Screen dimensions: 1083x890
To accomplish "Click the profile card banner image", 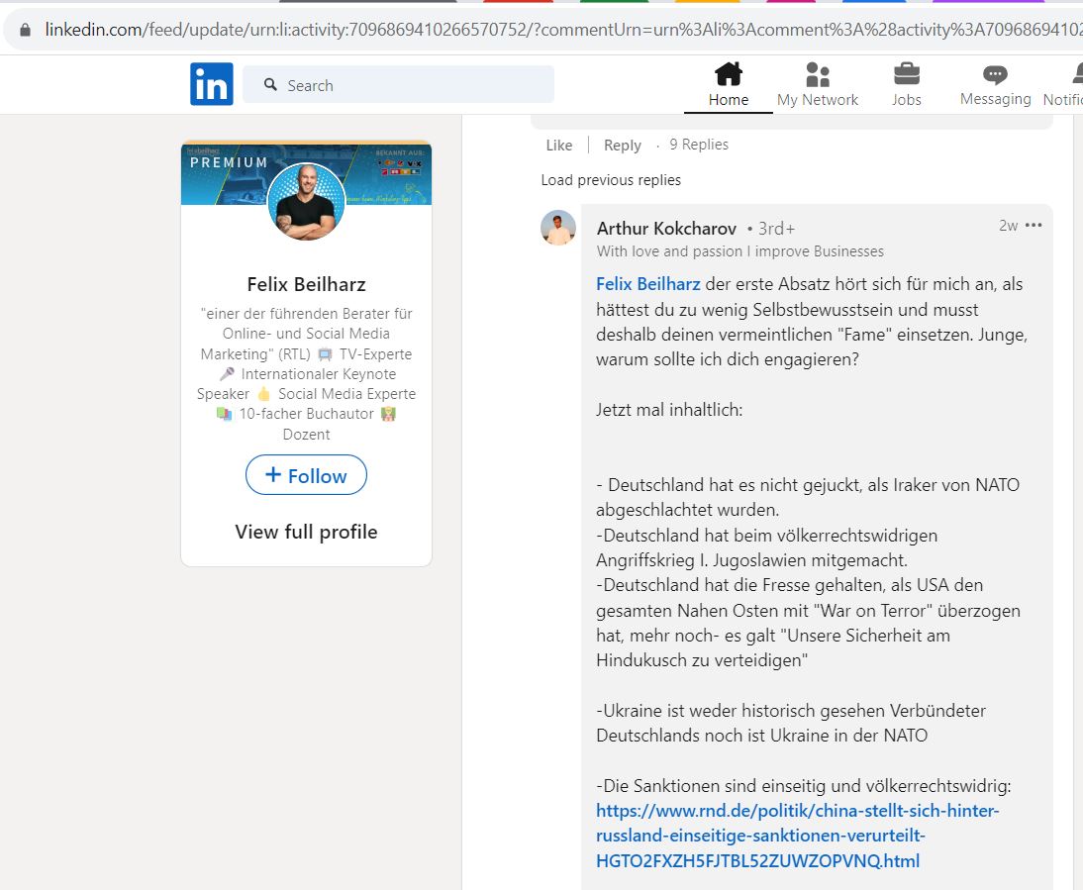I will coord(306,172).
